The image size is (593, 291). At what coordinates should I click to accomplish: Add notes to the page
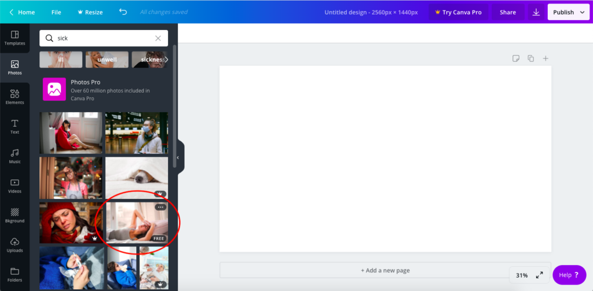pyautogui.click(x=516, y=58)
